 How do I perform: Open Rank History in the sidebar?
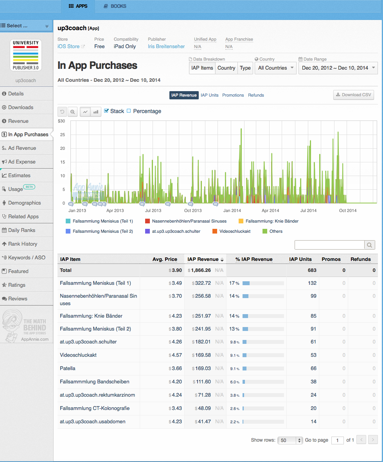tap(27, 244)
